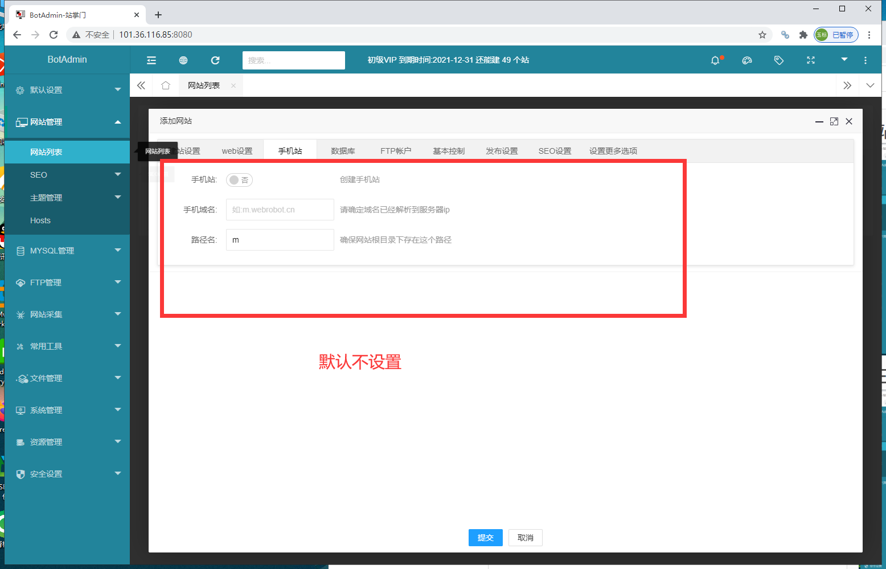Click browser back arrow
The image size is (886, 569).
click(x=17, y=35)
